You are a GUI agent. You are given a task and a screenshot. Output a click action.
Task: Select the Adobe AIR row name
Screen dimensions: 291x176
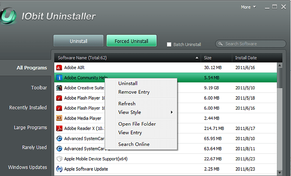pyautogui.click(x=74, y=68)
